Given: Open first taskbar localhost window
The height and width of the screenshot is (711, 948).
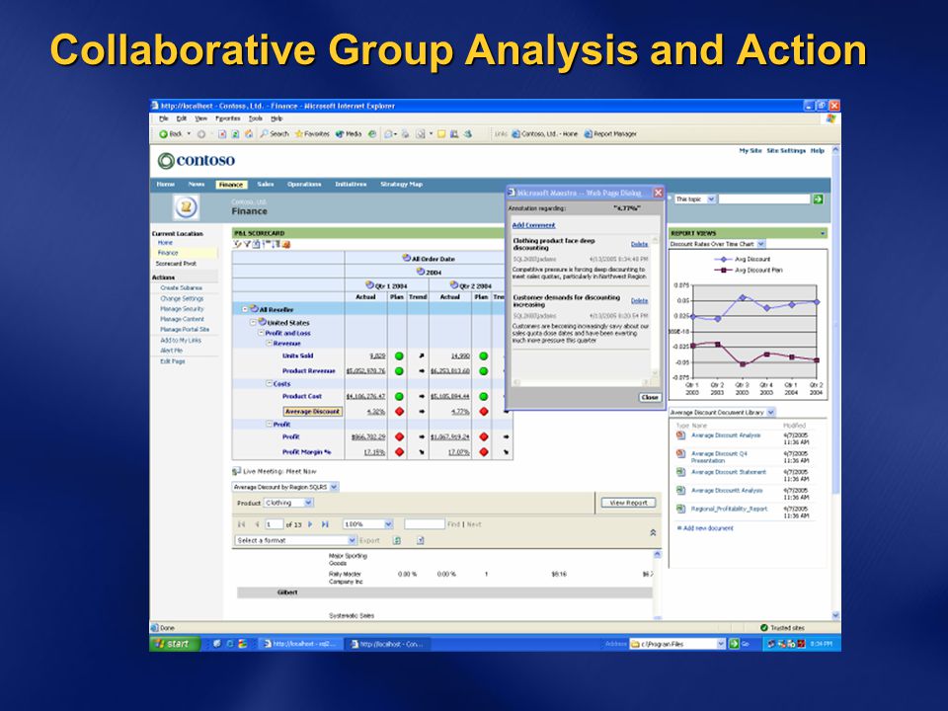Looking at the screenshot, I should (x=300, y=644).
